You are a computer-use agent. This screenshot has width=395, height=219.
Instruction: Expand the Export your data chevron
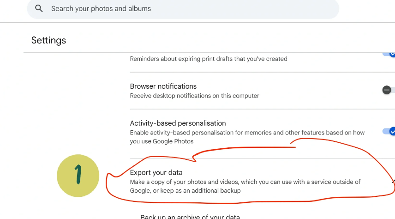[x=394, y=182]
